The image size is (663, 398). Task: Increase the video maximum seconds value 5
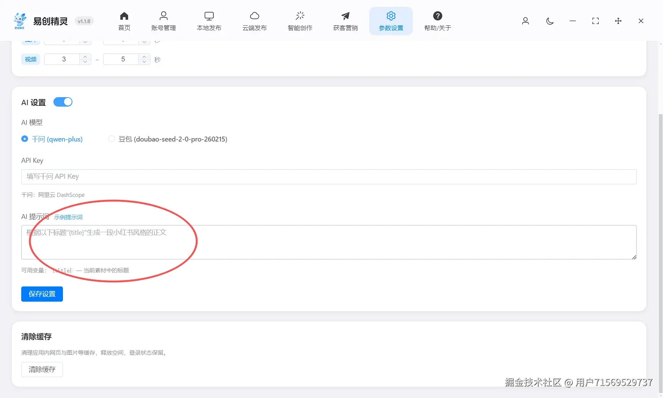click(144, 57)
